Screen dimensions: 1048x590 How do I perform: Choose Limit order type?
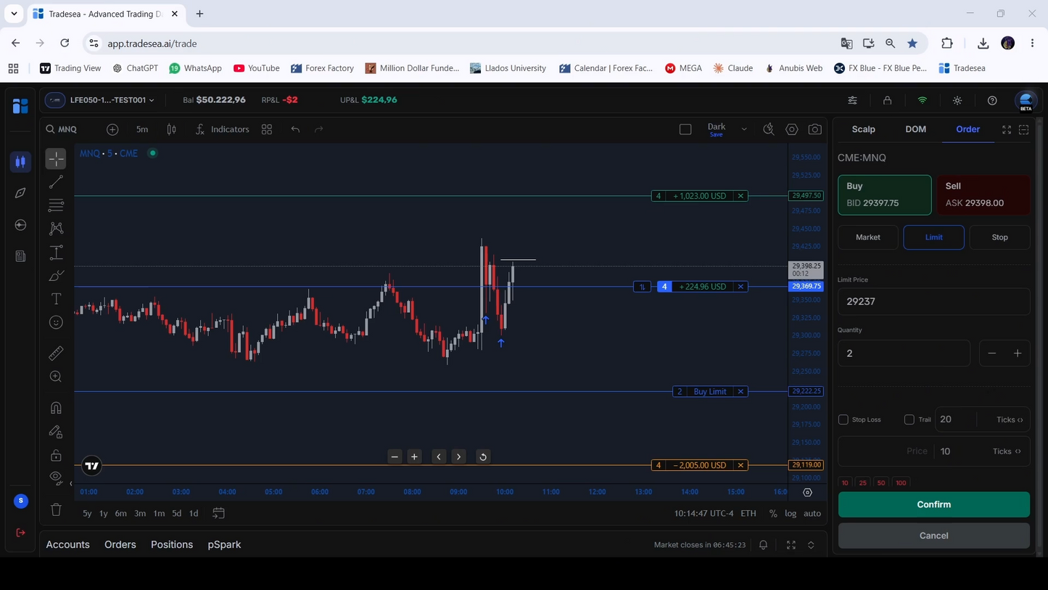[x=933, y=237]
